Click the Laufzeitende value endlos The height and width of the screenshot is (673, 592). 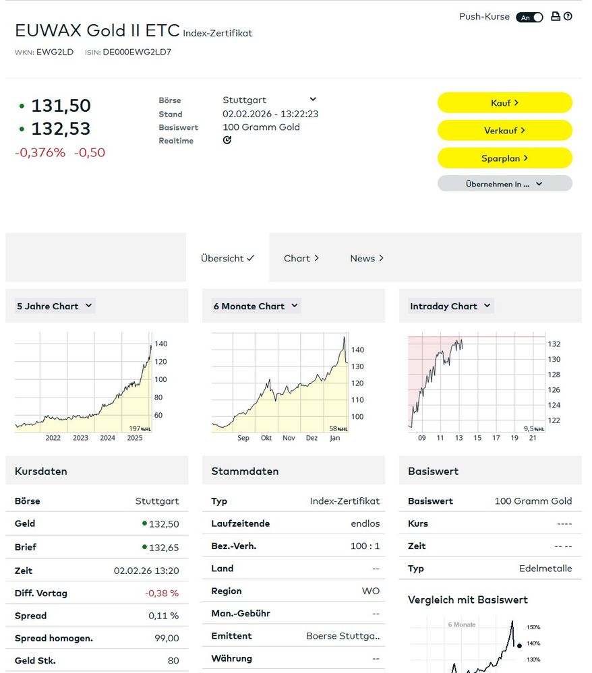(x=365, y=523)
